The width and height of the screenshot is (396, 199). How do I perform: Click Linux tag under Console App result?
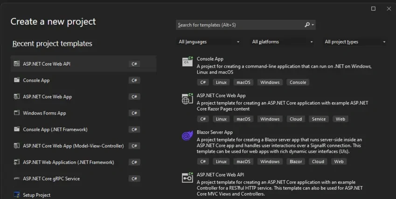(221, 82)
